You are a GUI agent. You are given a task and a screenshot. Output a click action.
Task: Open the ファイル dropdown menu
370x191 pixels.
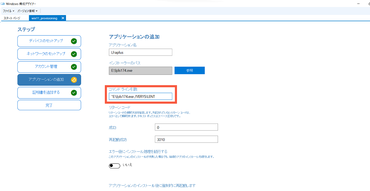click(9, 11)
